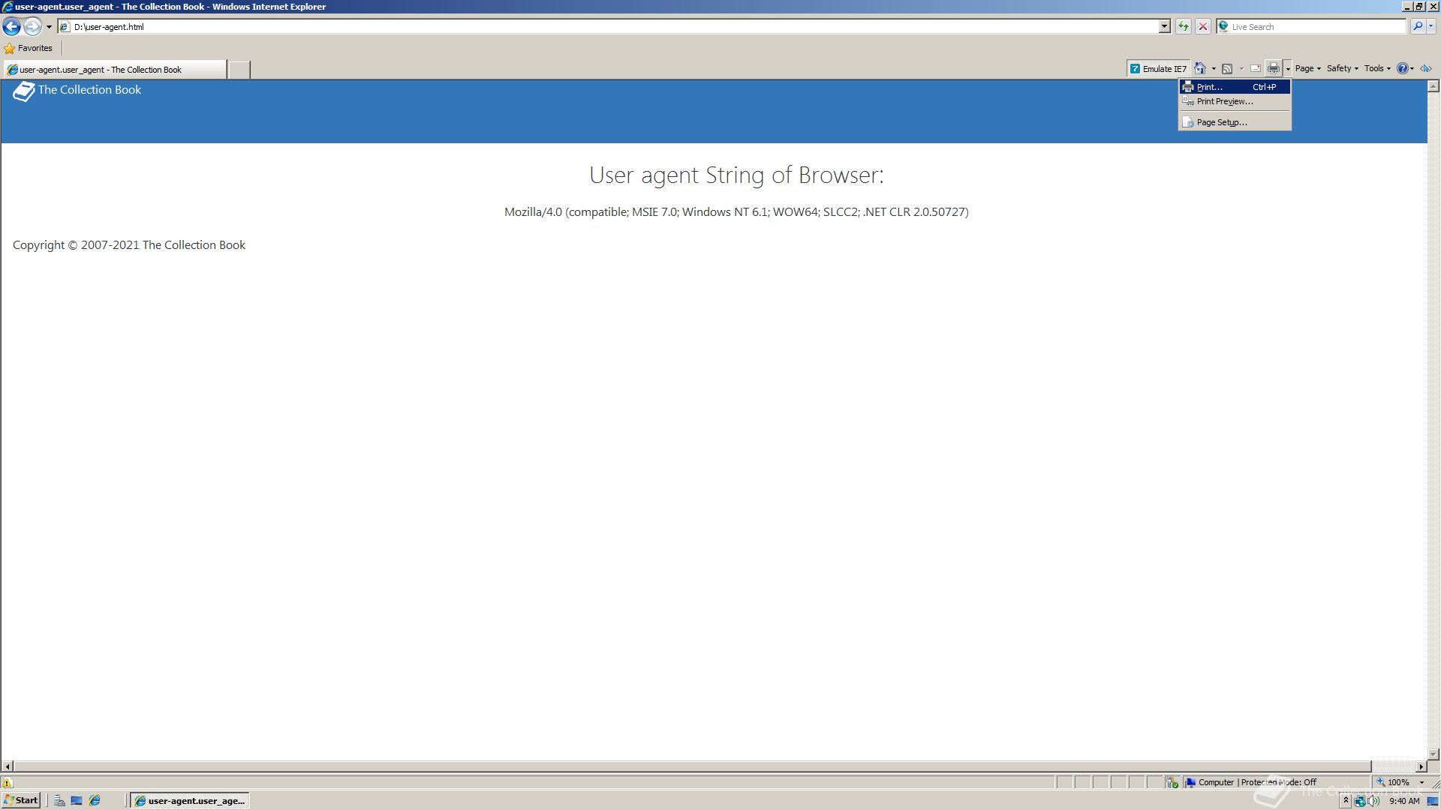This screenshot has height=810, width=1441.
Task: Click the horizontal scrollbar right arrow
Action: pos(1421,766)
